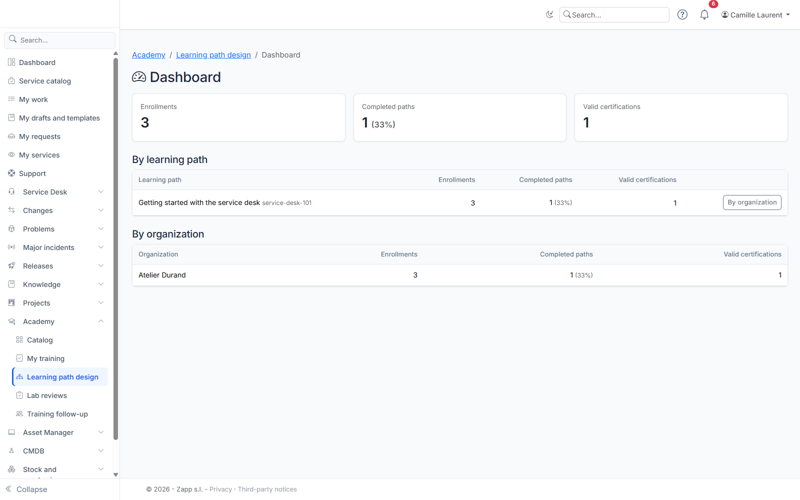Click the top bar search field

click(x=614, y=14)
